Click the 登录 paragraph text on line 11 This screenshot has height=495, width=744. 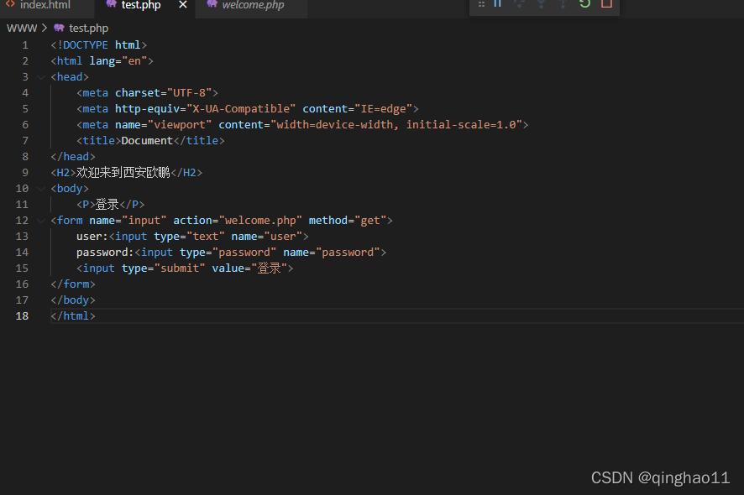point(107,205)
